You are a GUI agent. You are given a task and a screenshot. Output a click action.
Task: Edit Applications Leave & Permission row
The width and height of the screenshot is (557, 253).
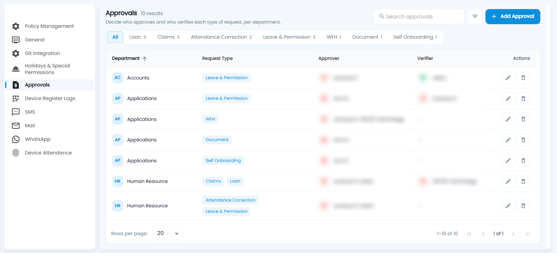[x=508, y=99]
